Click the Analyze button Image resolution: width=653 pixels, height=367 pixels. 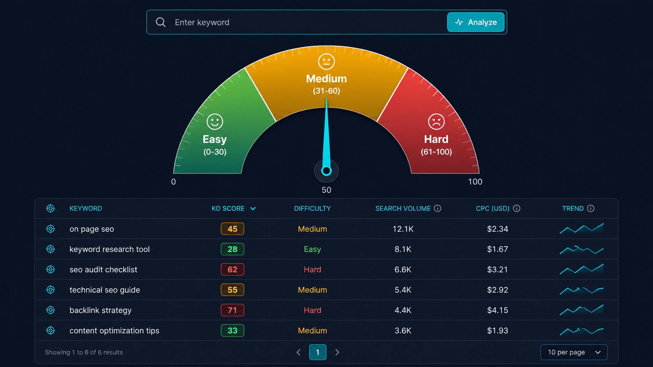click(476, 22)
